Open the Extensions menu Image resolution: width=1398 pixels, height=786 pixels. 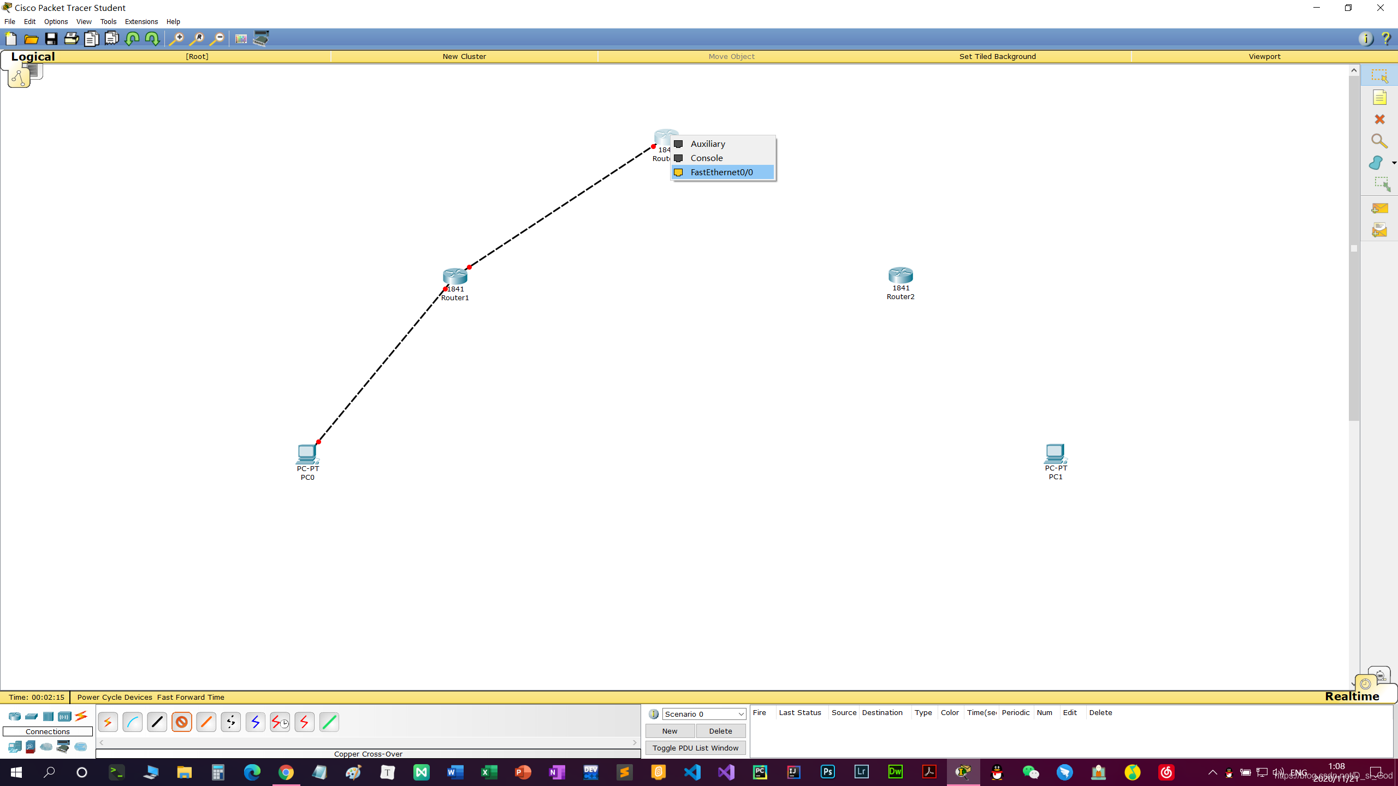(141, 21)
